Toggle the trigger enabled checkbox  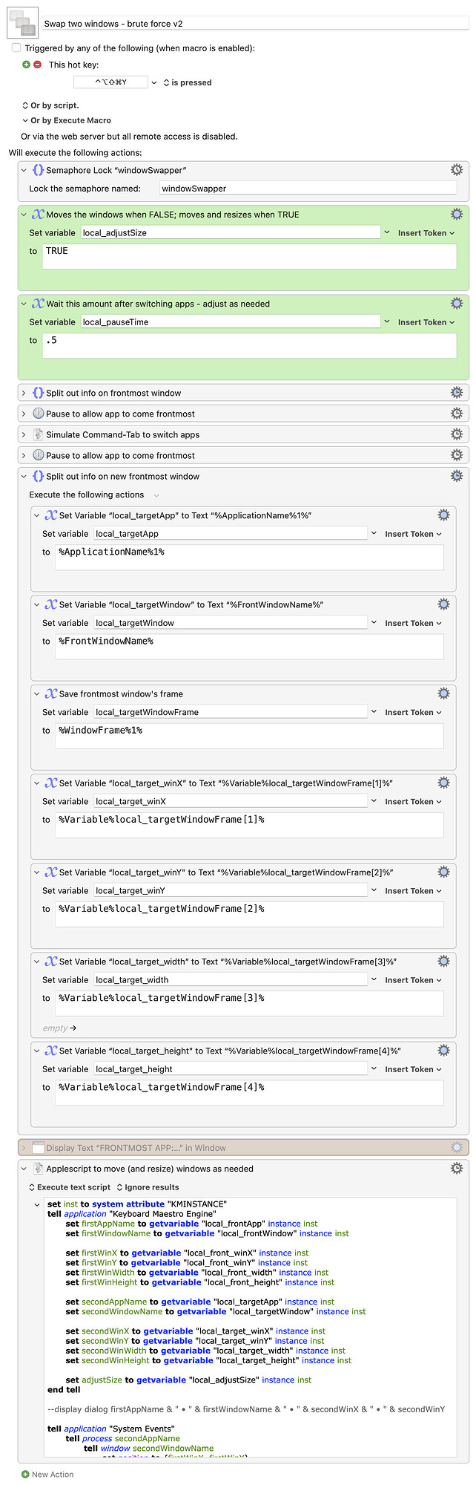pyautogui.click(x=16, y=48)
